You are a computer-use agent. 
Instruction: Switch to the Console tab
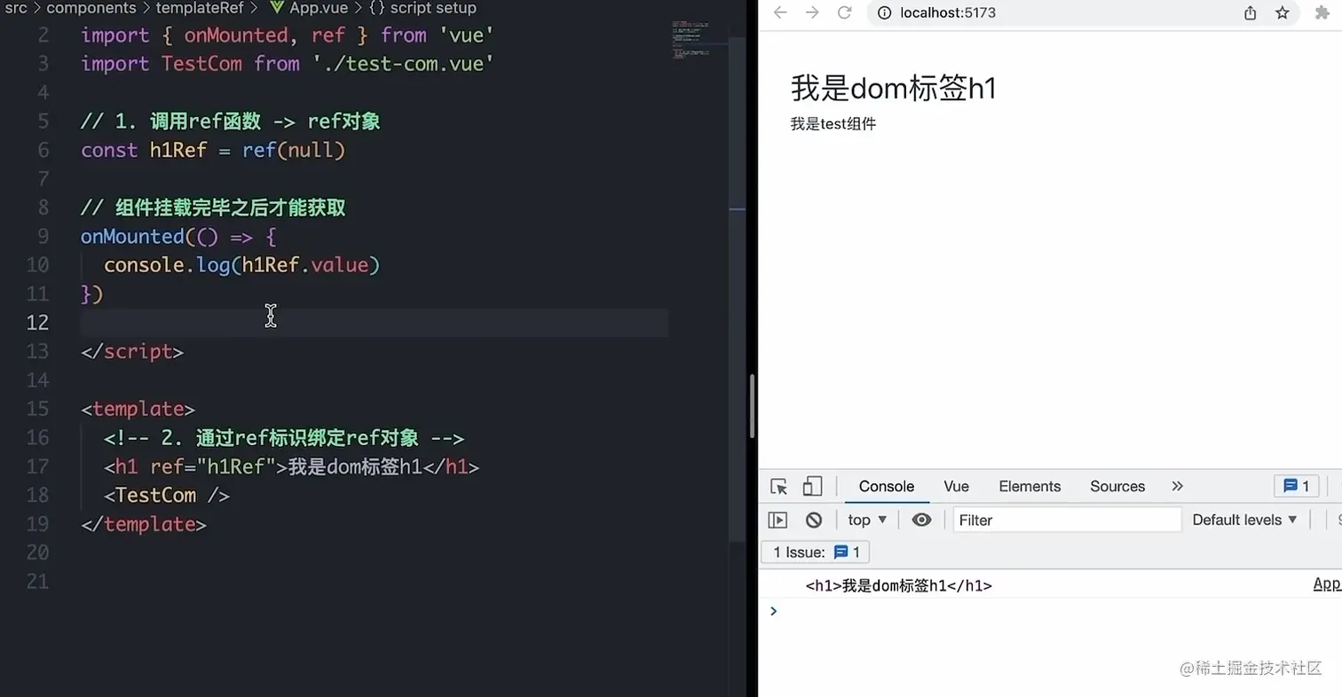(x=886, y=486)
